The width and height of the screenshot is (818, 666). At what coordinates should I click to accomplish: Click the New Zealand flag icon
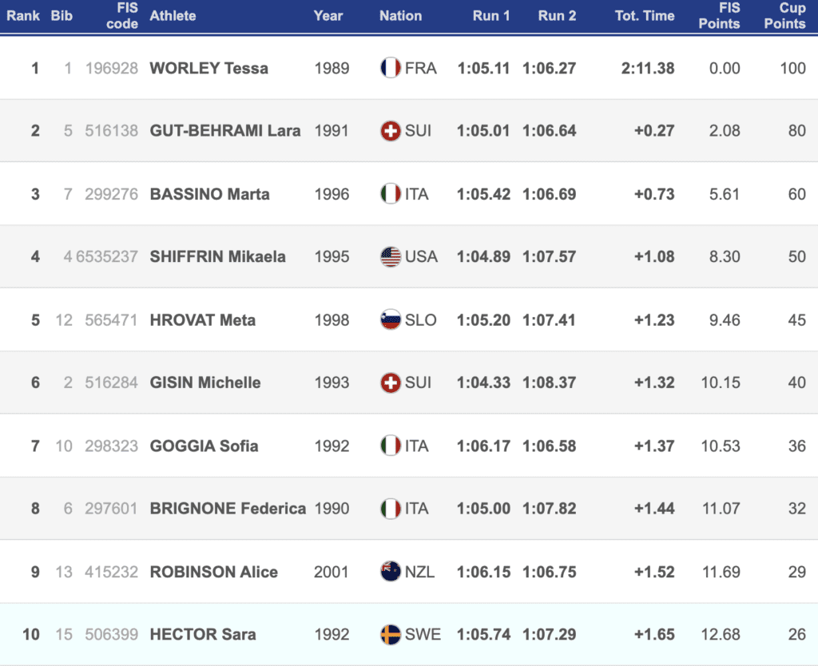(x=390, y=572)
